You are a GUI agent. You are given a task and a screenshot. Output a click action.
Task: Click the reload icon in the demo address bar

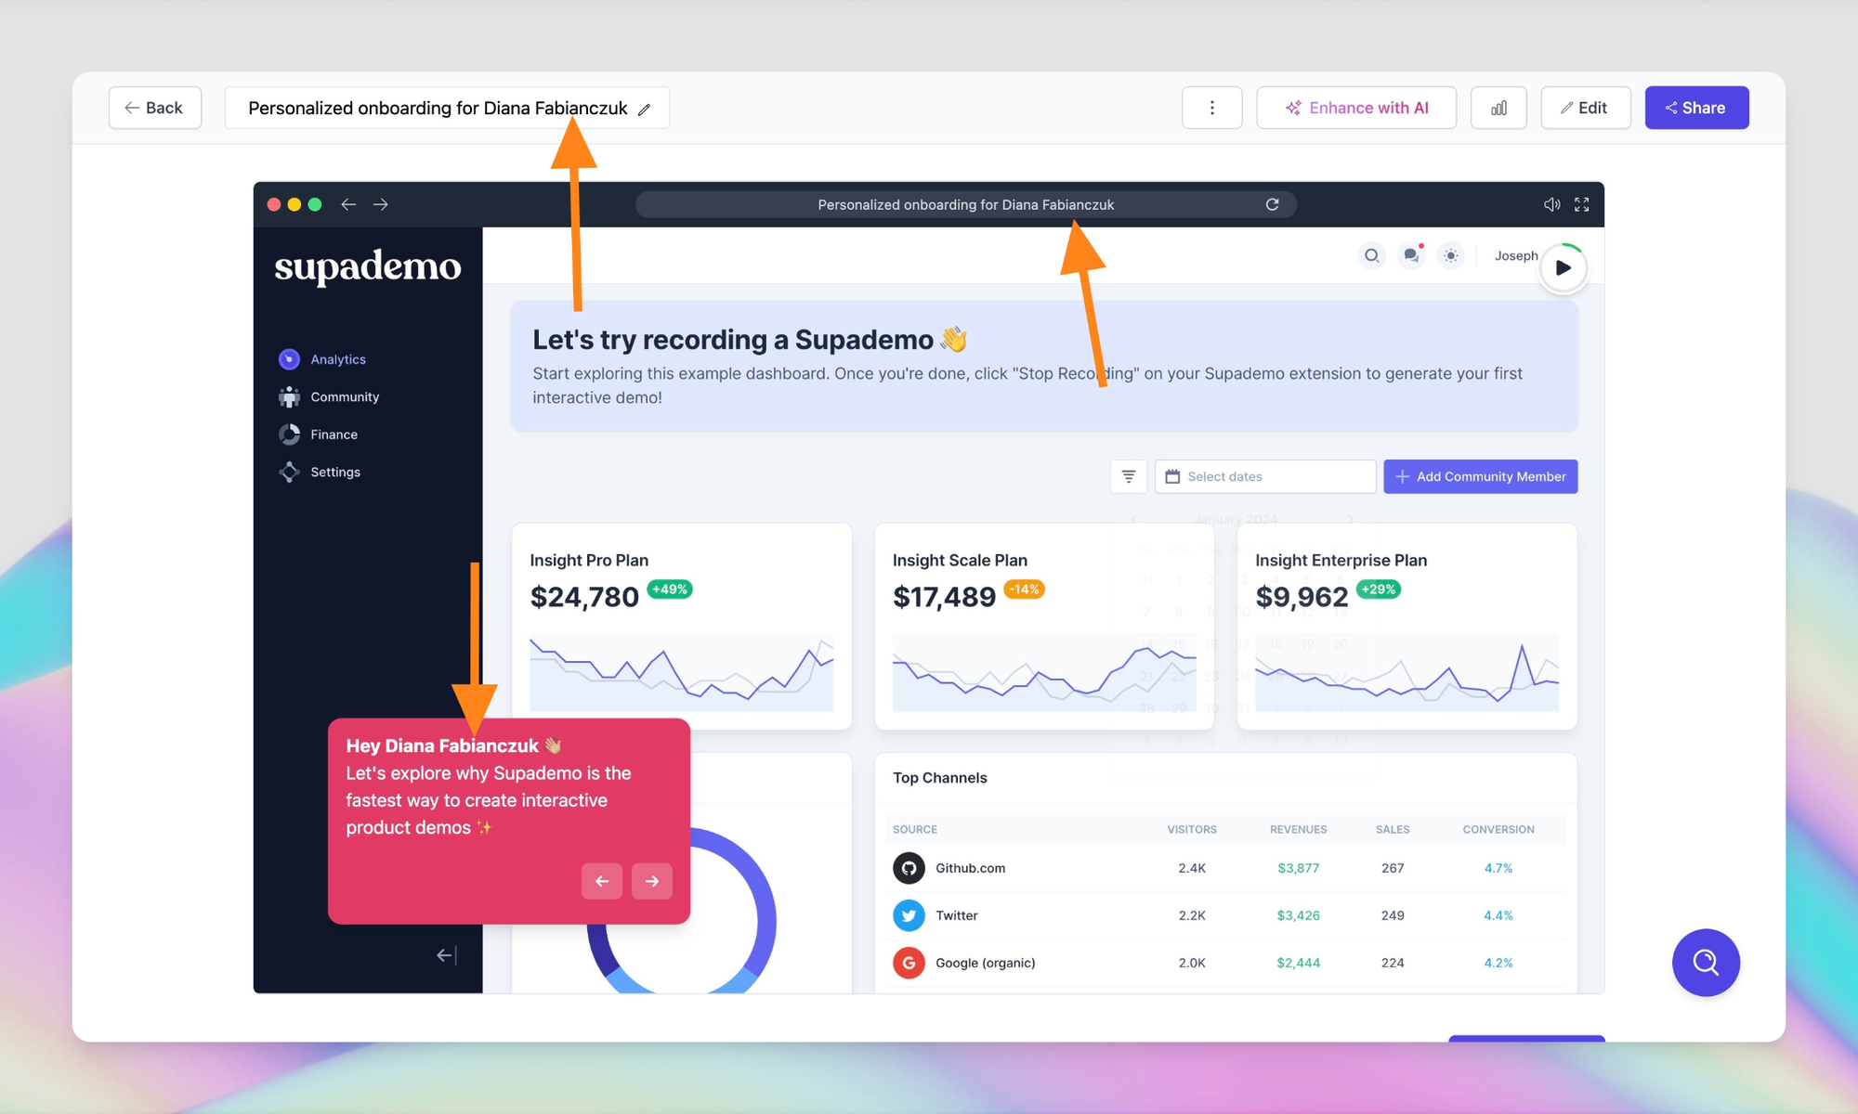tap(1273, 204)
